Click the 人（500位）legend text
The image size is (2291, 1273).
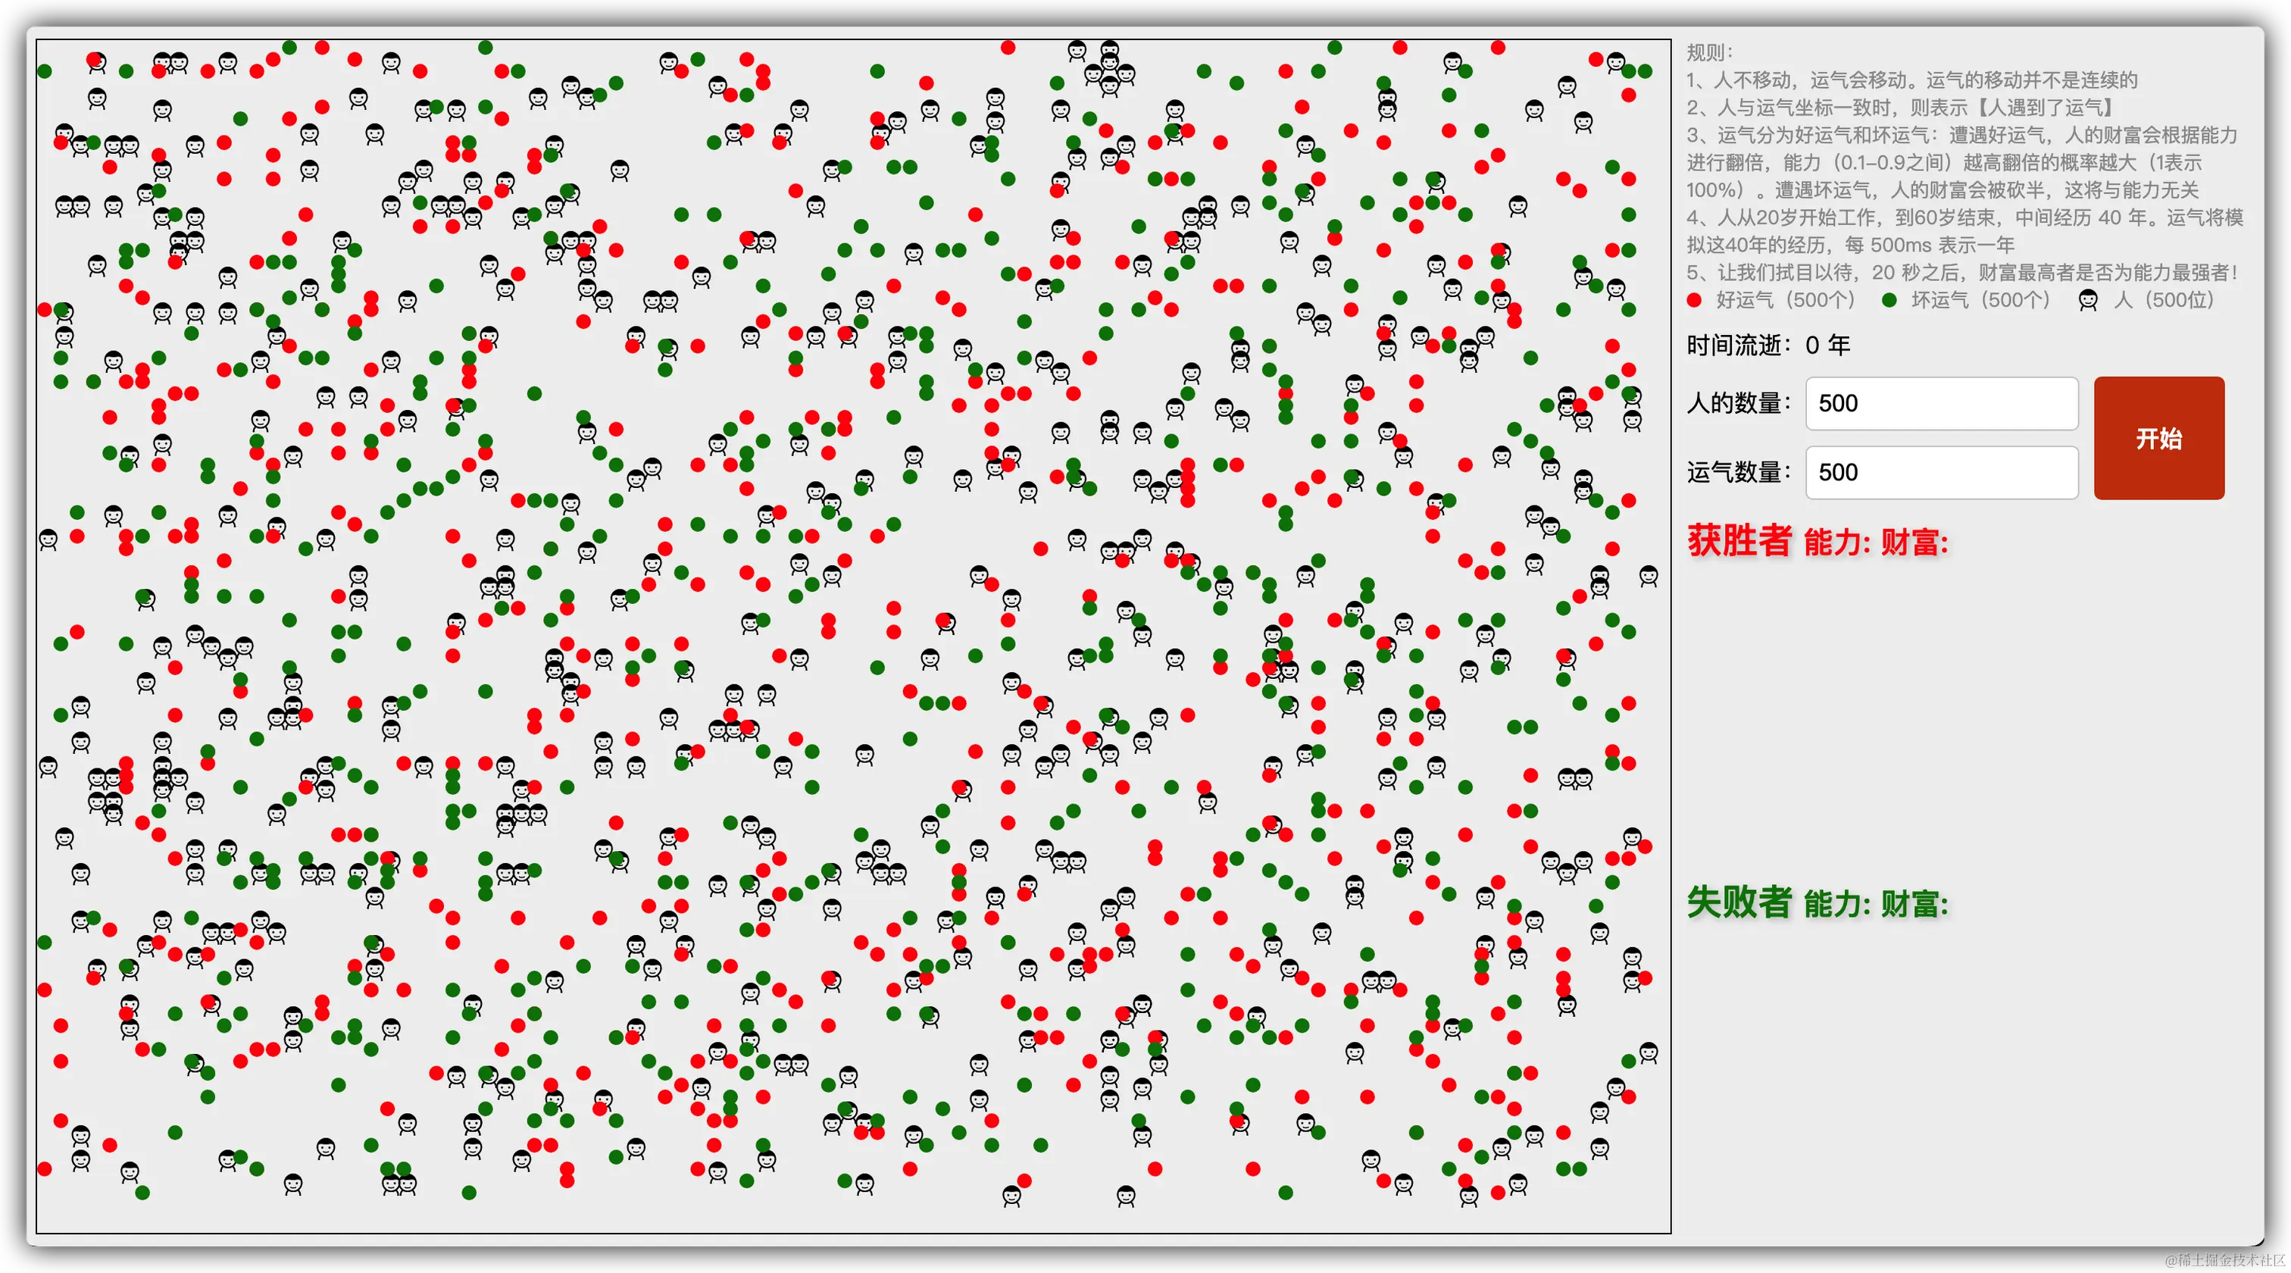coord(2163,301)
